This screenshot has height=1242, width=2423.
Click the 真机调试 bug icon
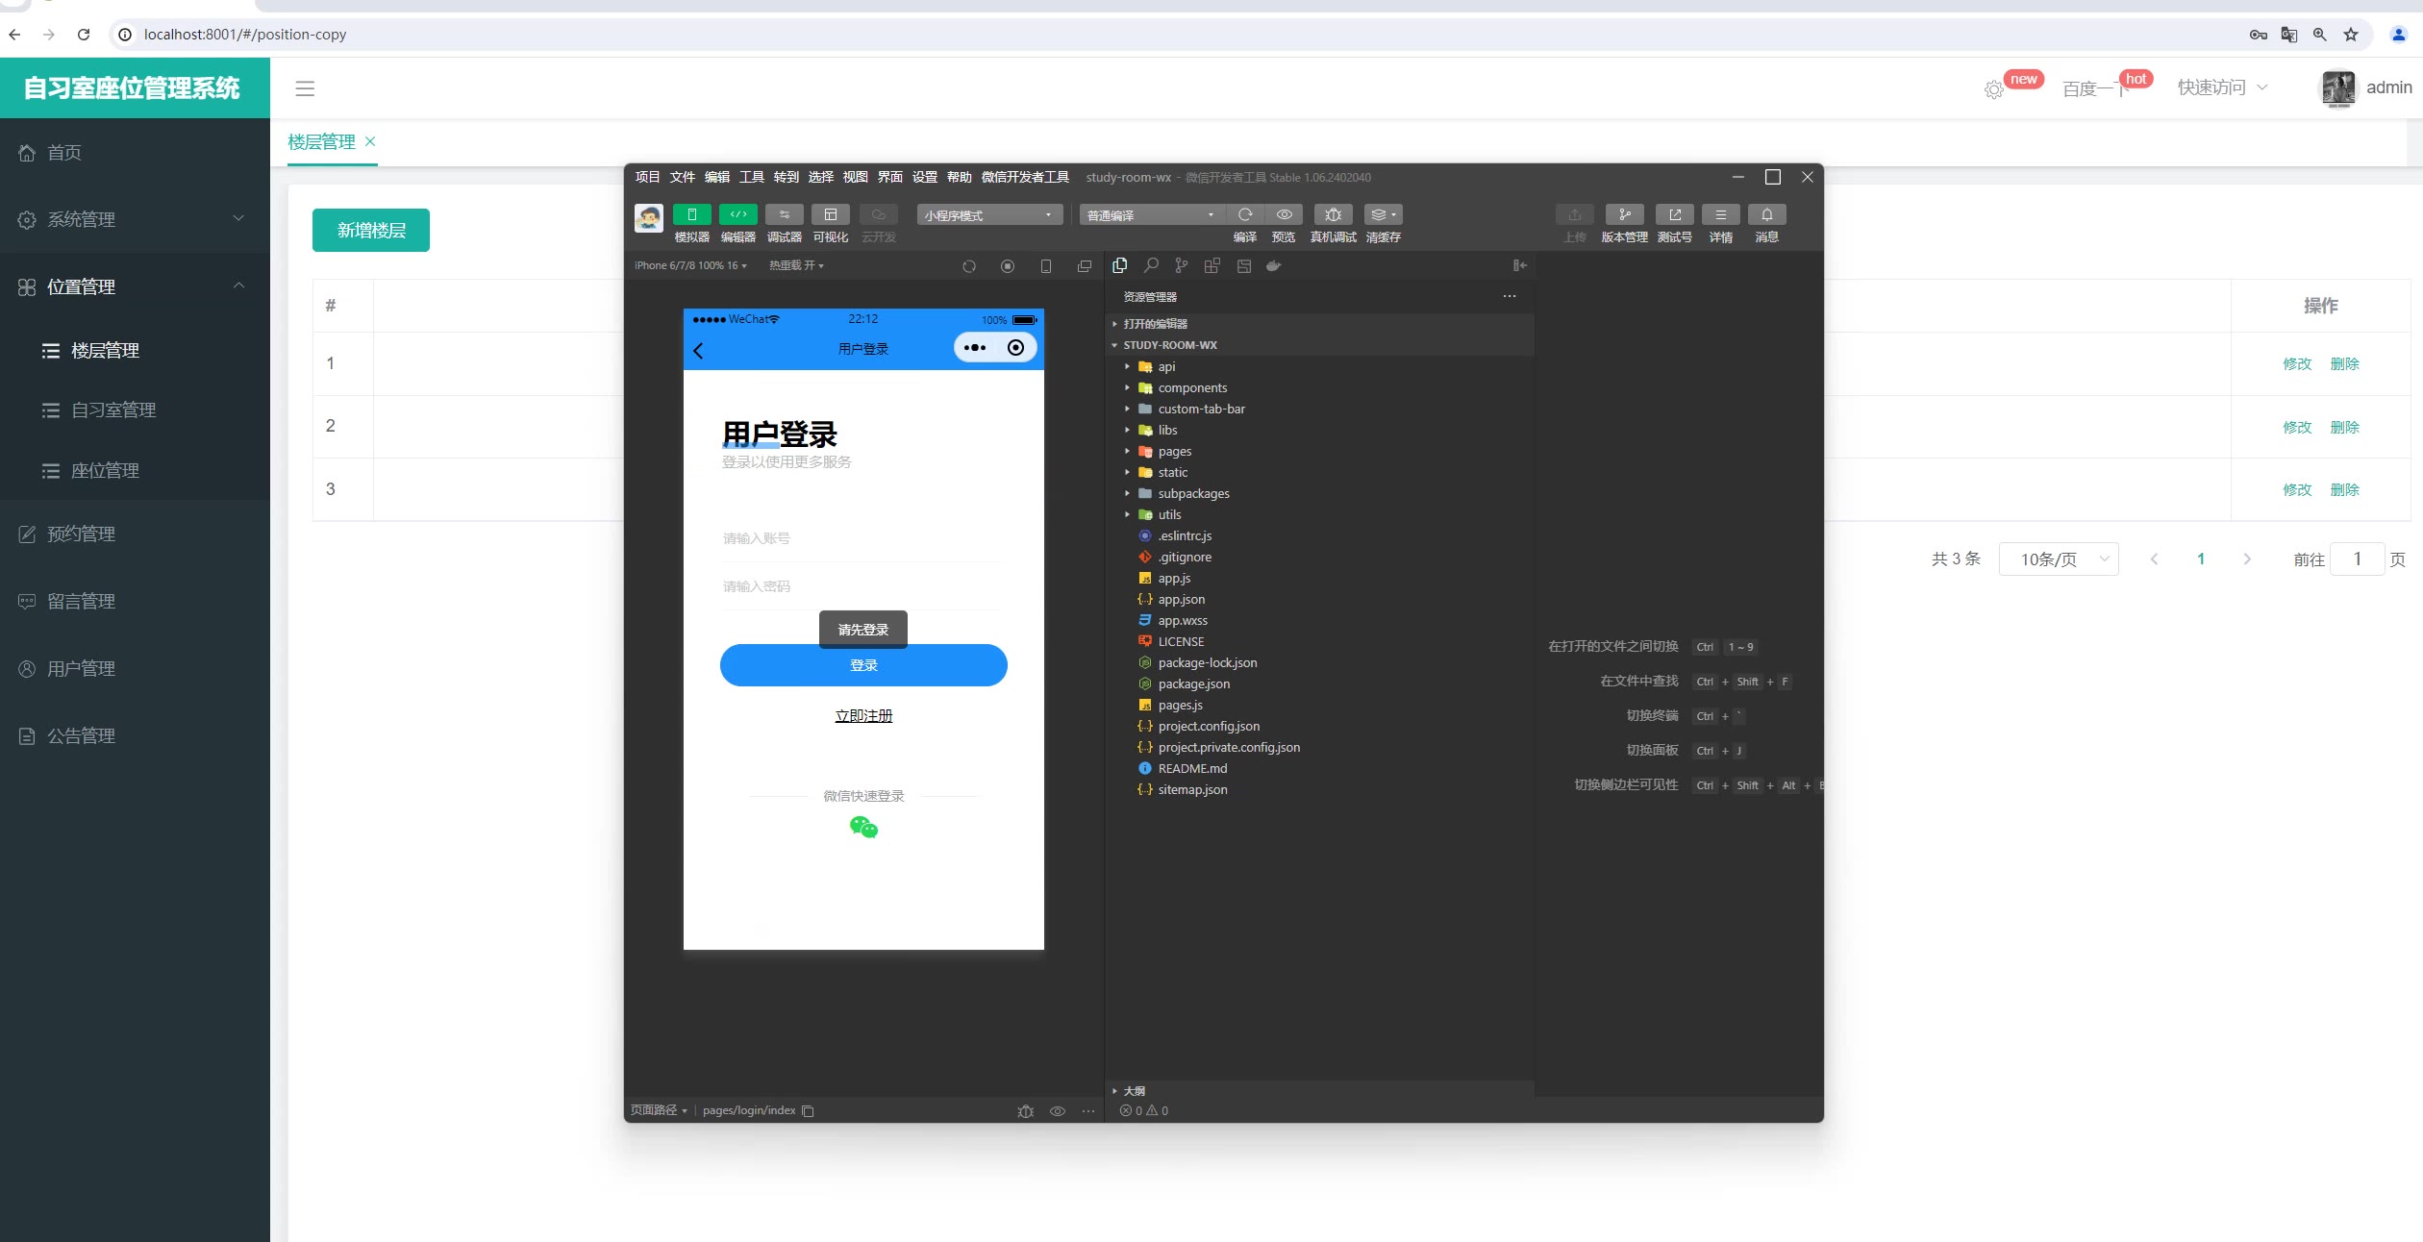pos(1333,214)
